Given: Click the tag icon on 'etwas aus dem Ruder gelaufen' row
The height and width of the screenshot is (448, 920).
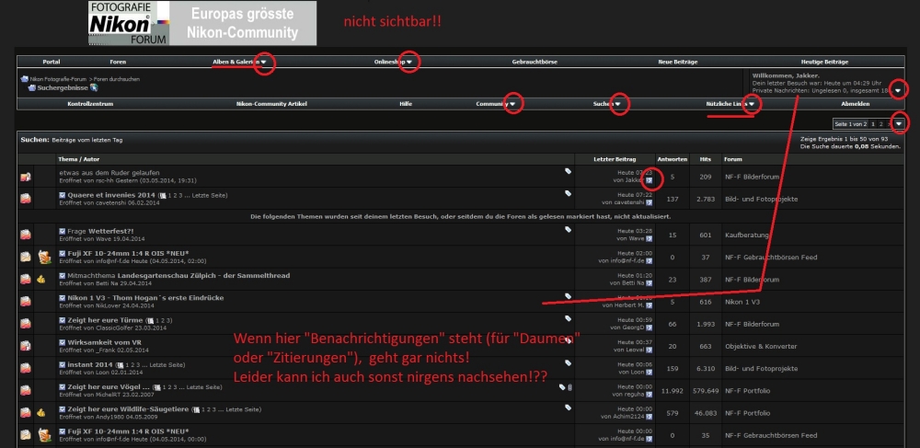Looking at the screenshot, I should tap(568, 171).
